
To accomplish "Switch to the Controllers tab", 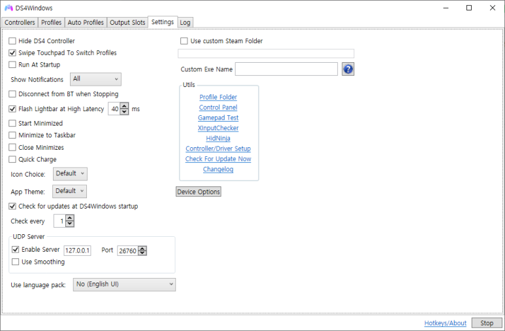I will [20, 23].
